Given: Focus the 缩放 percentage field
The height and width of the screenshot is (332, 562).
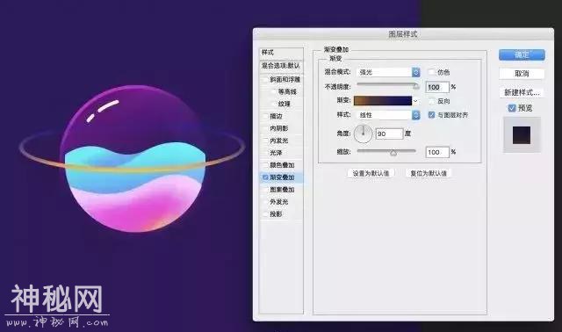Looking at the screenshot, I should 437,152.
